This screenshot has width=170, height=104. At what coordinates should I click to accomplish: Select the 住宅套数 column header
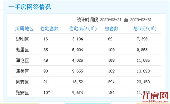50,29
